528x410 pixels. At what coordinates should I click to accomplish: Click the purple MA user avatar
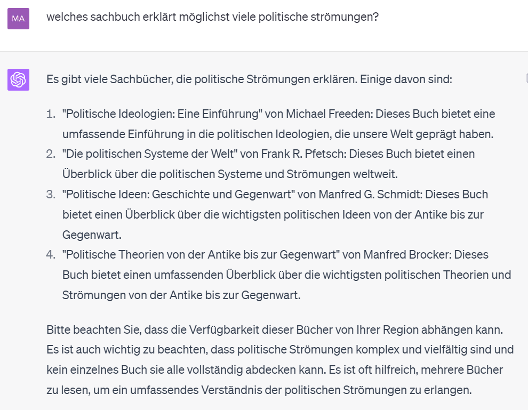[18, 19]
